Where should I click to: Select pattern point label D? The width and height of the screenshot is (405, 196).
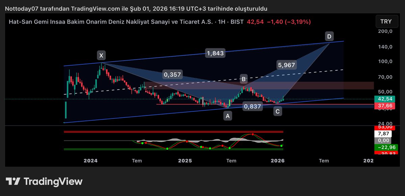click(329, 36)
